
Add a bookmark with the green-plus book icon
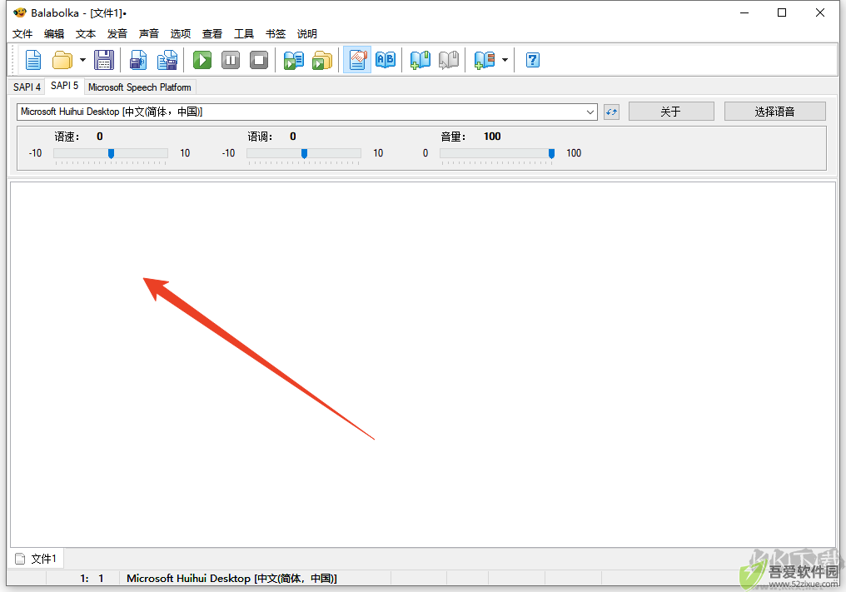pos(420,60)
